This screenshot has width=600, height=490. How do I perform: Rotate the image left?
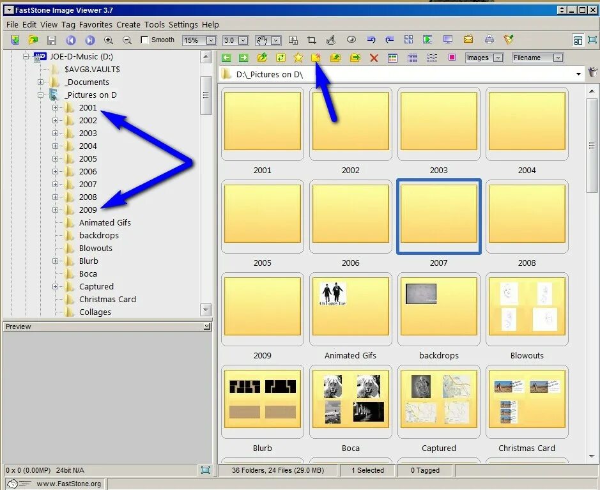371,40
